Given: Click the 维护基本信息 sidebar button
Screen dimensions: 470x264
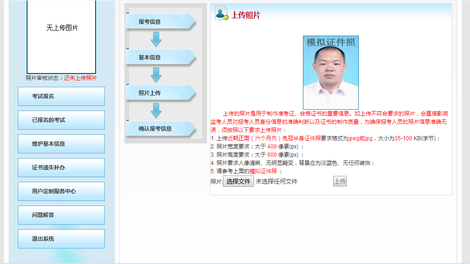Looking at the screenshot, I should pos(61,143).
